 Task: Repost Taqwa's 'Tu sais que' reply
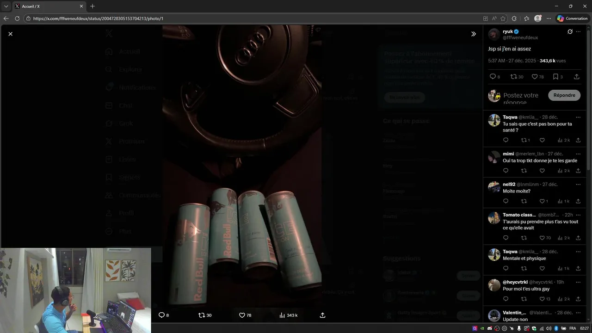pyautogui.click(x=524, y=140)
